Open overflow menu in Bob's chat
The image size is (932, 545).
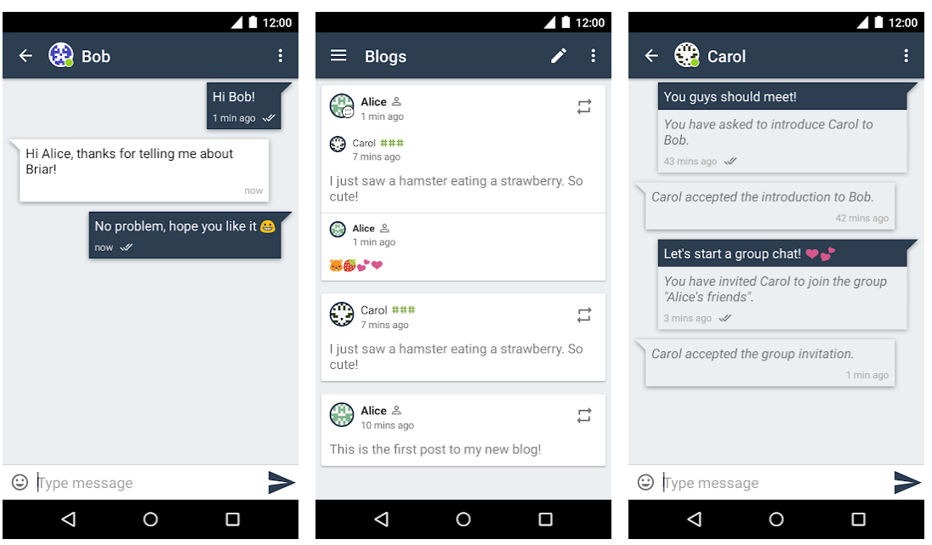tap(281, 56)
